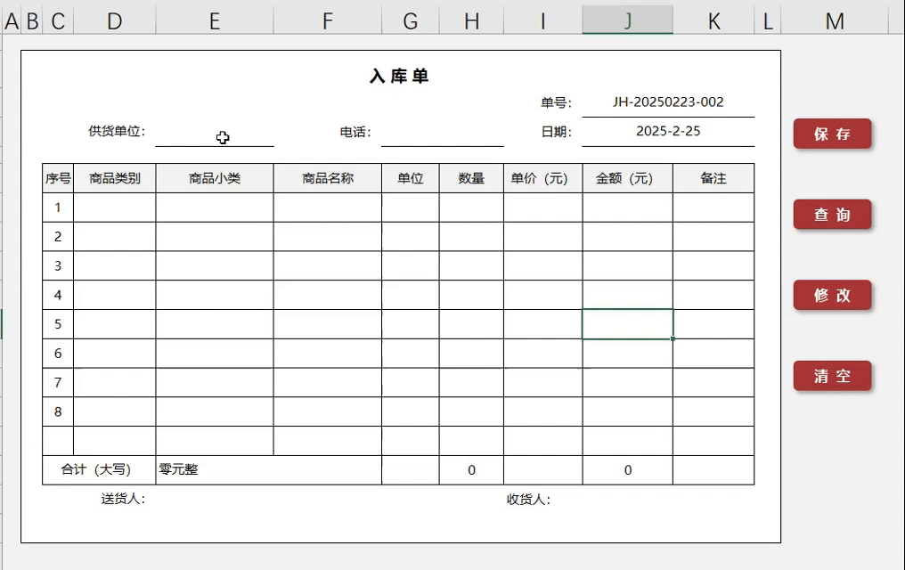
Task: Select column H header
Action: click(x=471, y=21)
